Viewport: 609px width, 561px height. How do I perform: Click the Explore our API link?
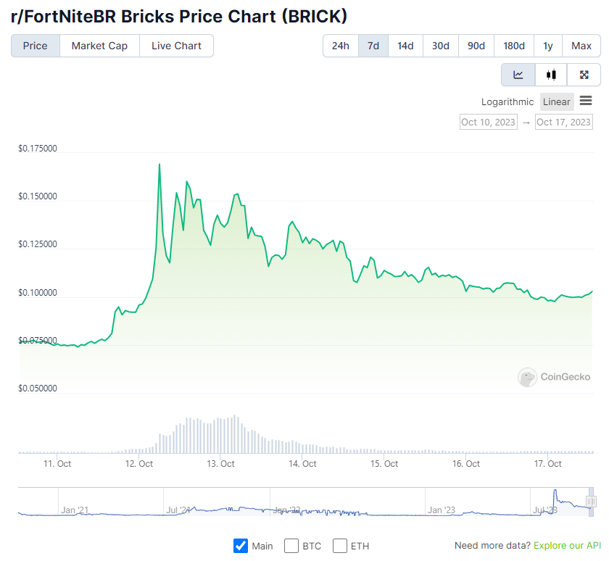point(567,547)
